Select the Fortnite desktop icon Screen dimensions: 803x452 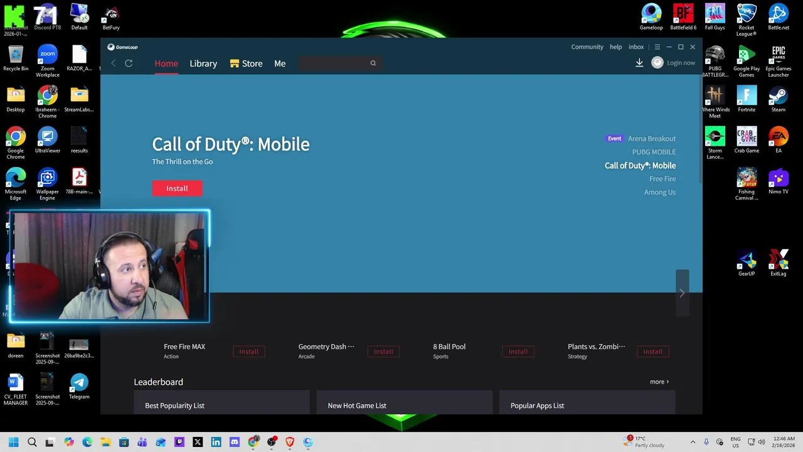[x=747, y=99]
